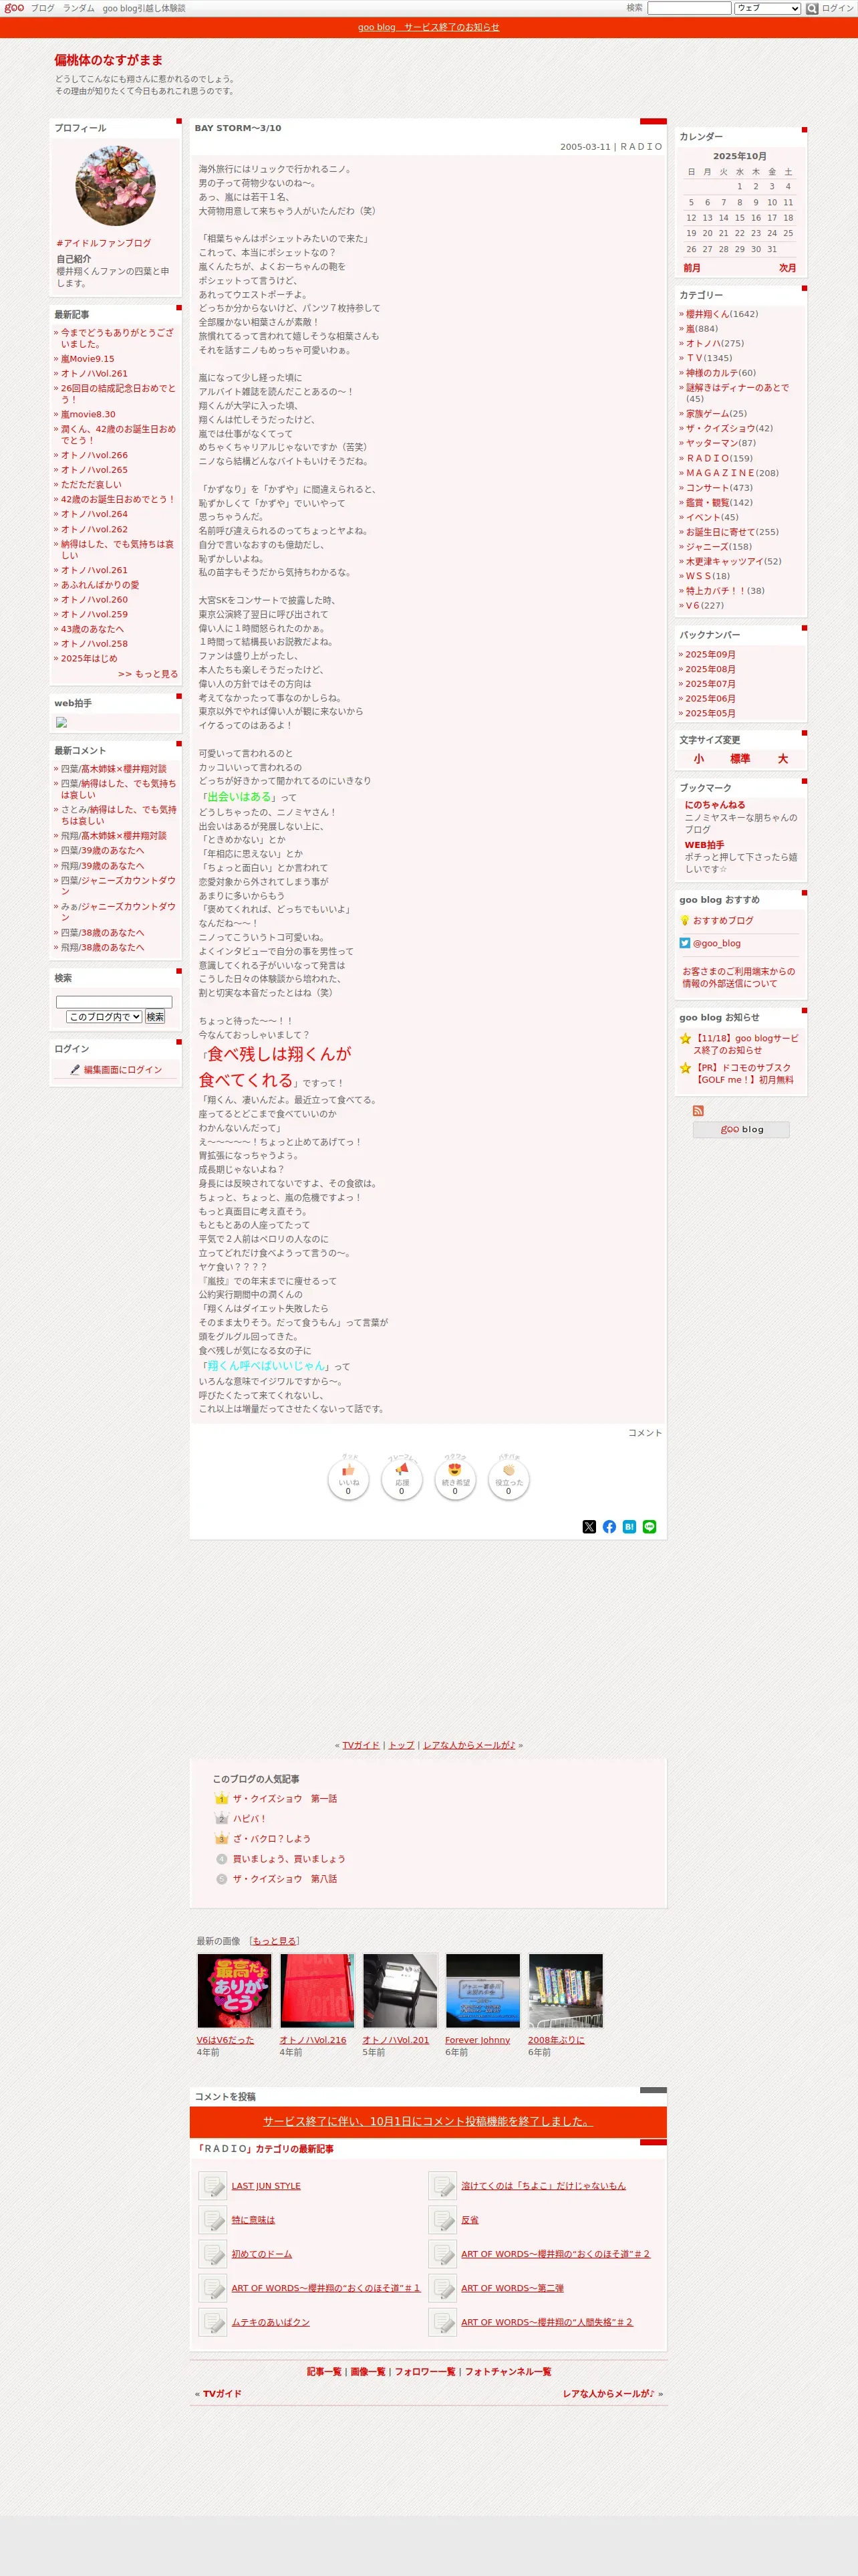Click the 初めてのドーム article icon
The width and height of the screenshot is (858, 2576).
[212, 2253]
